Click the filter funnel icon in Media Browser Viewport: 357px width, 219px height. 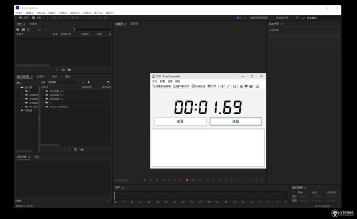(108, 82)
